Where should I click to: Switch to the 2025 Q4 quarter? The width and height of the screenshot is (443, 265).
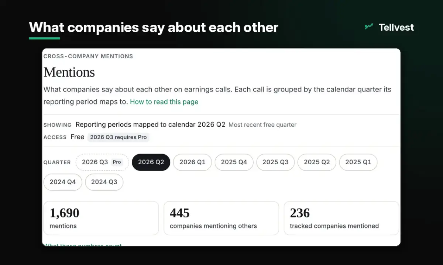(234, 162)
